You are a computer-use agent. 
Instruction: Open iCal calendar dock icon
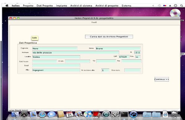70,114
